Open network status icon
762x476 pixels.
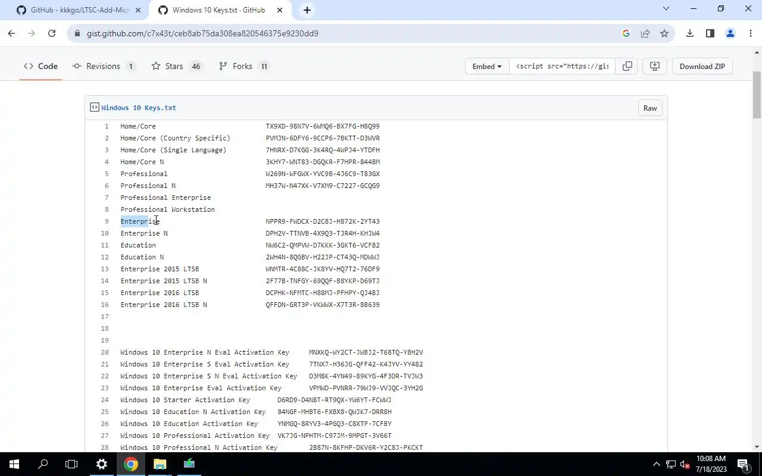pyautogui.click(x=671, y=464)
